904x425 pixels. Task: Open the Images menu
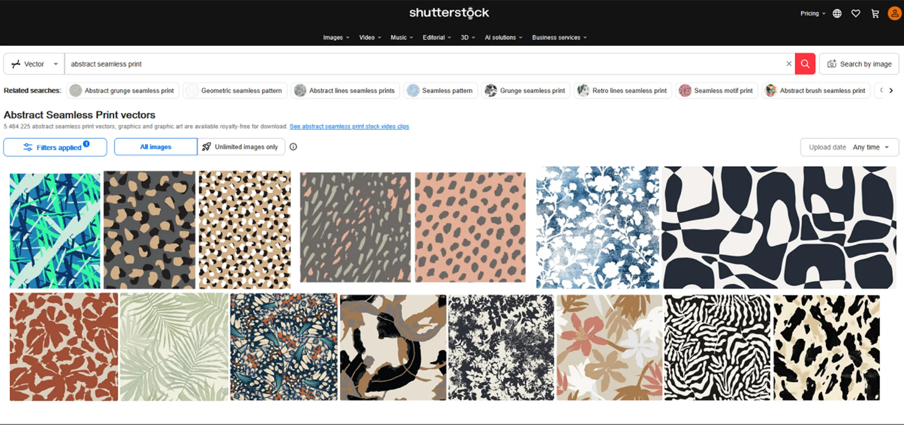[x=336, y=37]
